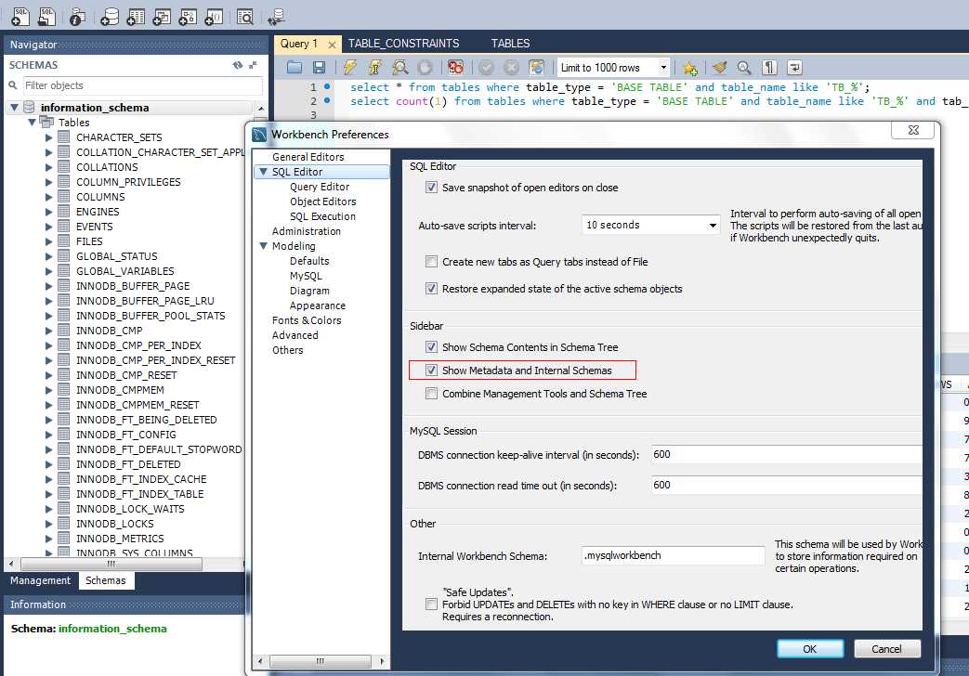Image resolution: width=969 pixels, height=676 pixels.
Task: Toggle auto-commit mode icon
Action: [536, 68]
